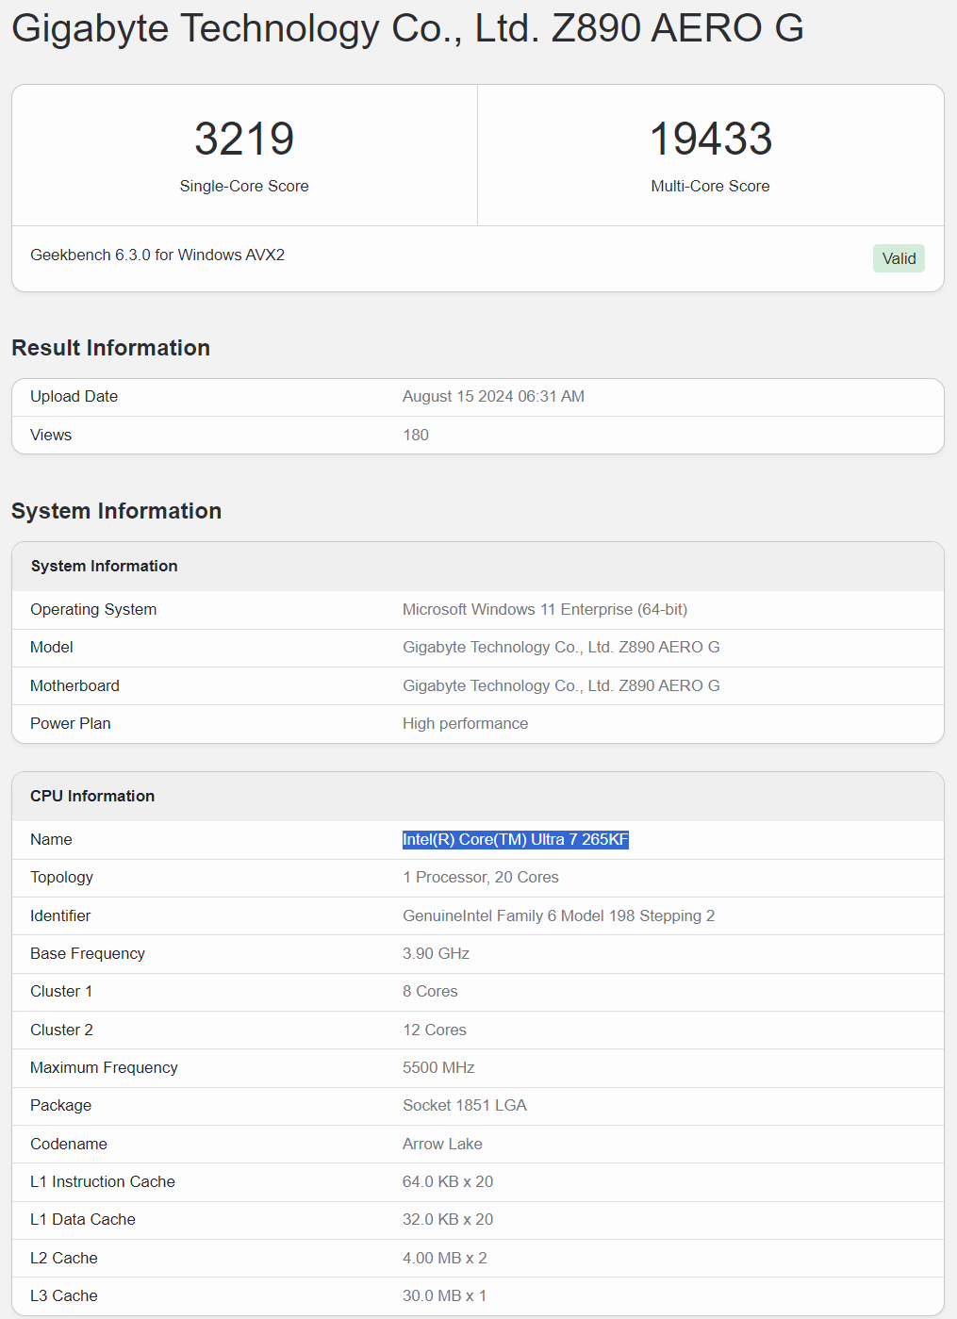Click the Result Information heading
The height and width of the screenshot is (1319, 957).
click(x=110, y=348)
